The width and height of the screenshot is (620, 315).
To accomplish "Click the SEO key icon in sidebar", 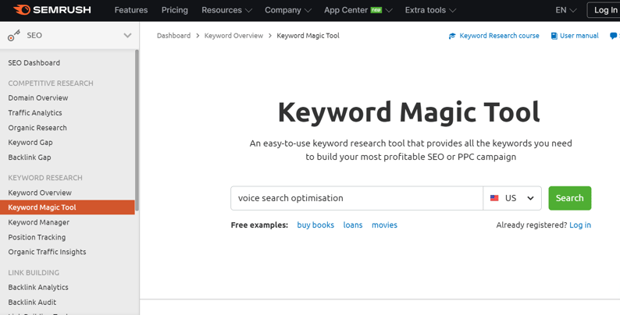I will point(14,36).
